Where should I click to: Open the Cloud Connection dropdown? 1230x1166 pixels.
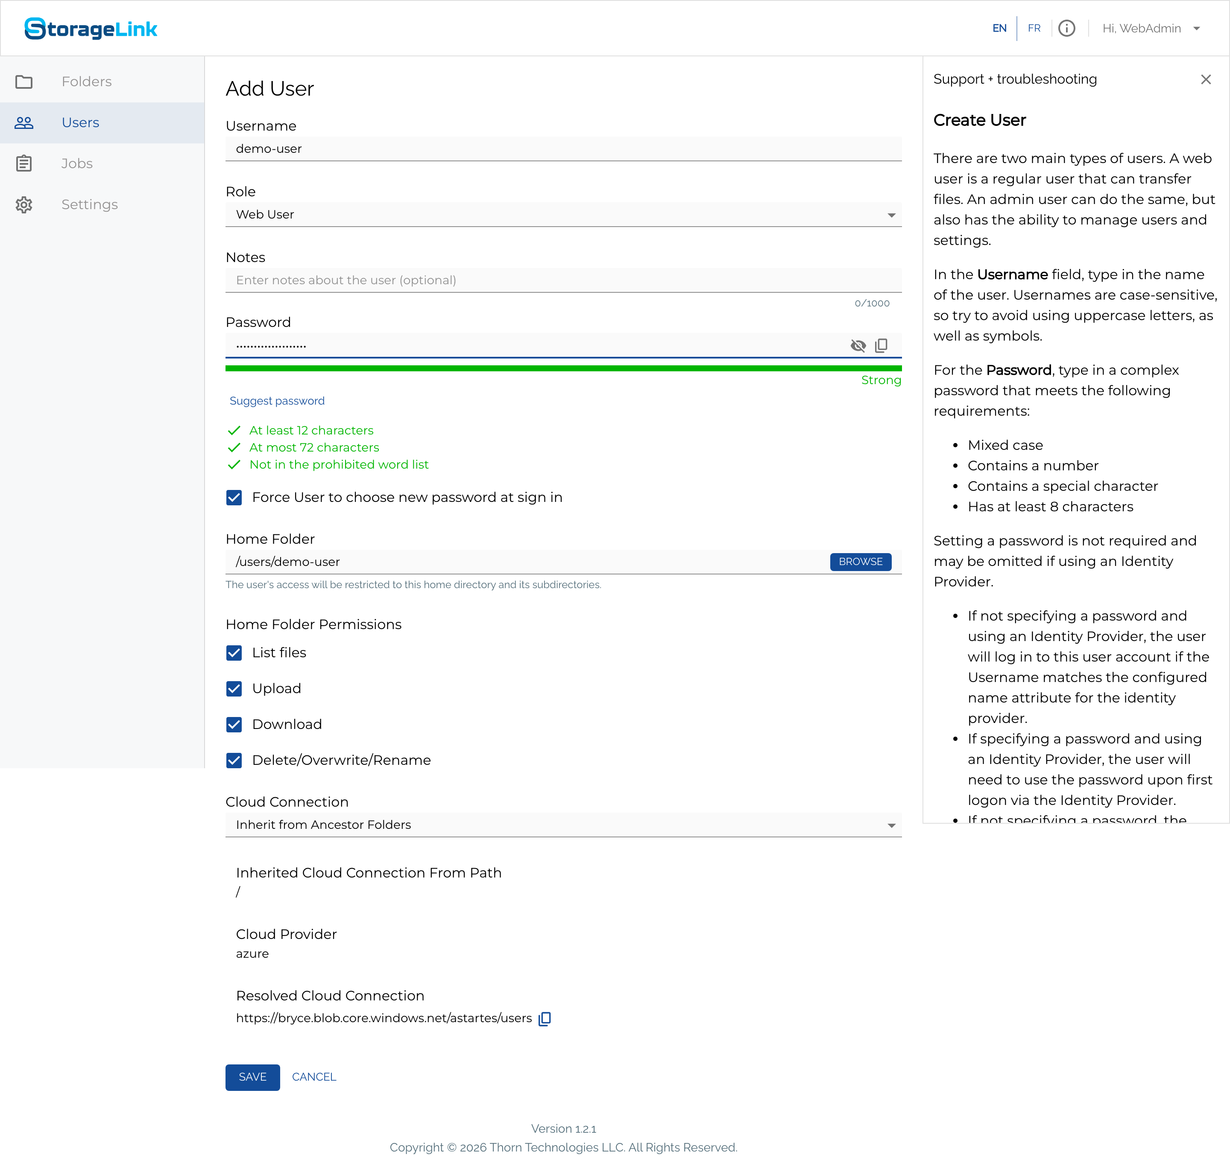pos(563,825)
